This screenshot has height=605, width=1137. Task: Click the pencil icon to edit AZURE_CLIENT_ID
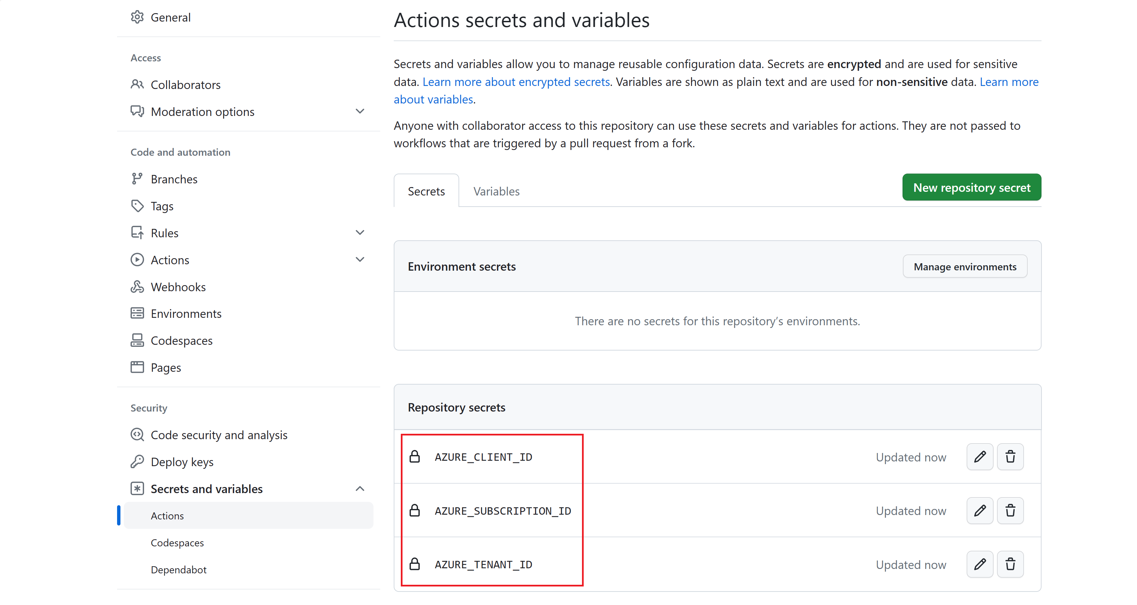pyautogui.click(x=979, y=457)
